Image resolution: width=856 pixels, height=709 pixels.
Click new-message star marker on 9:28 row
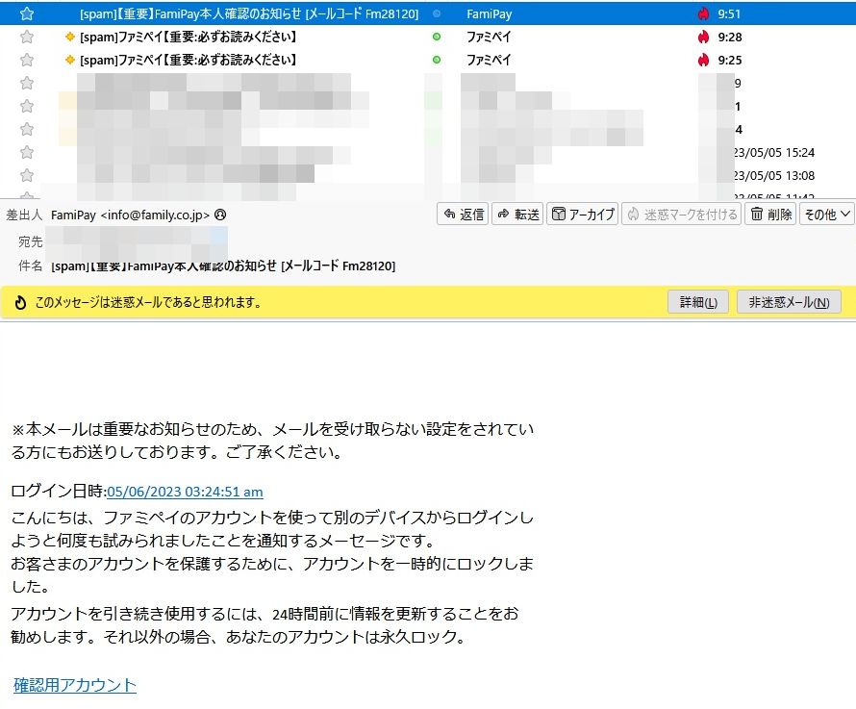tap(69, 37)
